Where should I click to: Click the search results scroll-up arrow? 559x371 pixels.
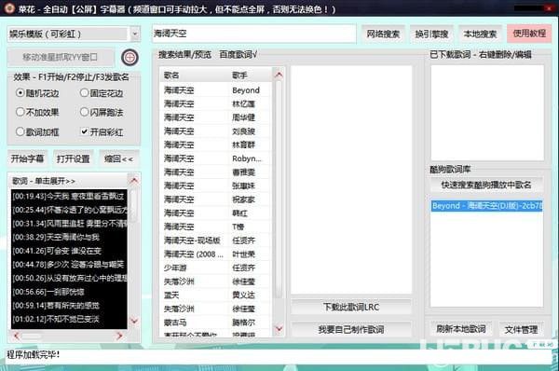(x=279, y=75)
